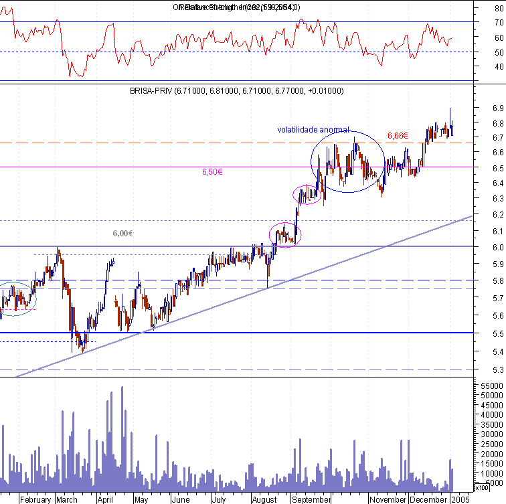Select the February label on time axis

[35, 499]
